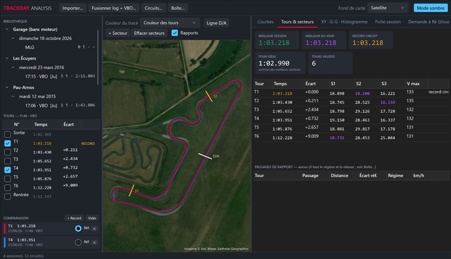Toggle Mode sombre button
The image size is (451, 259).
pos(431,8)
